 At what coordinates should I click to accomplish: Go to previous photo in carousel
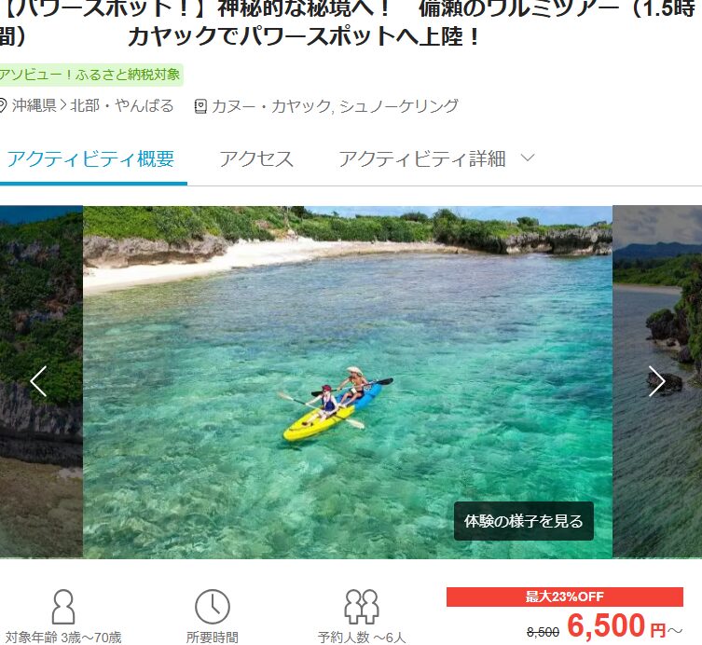[38, 381]
